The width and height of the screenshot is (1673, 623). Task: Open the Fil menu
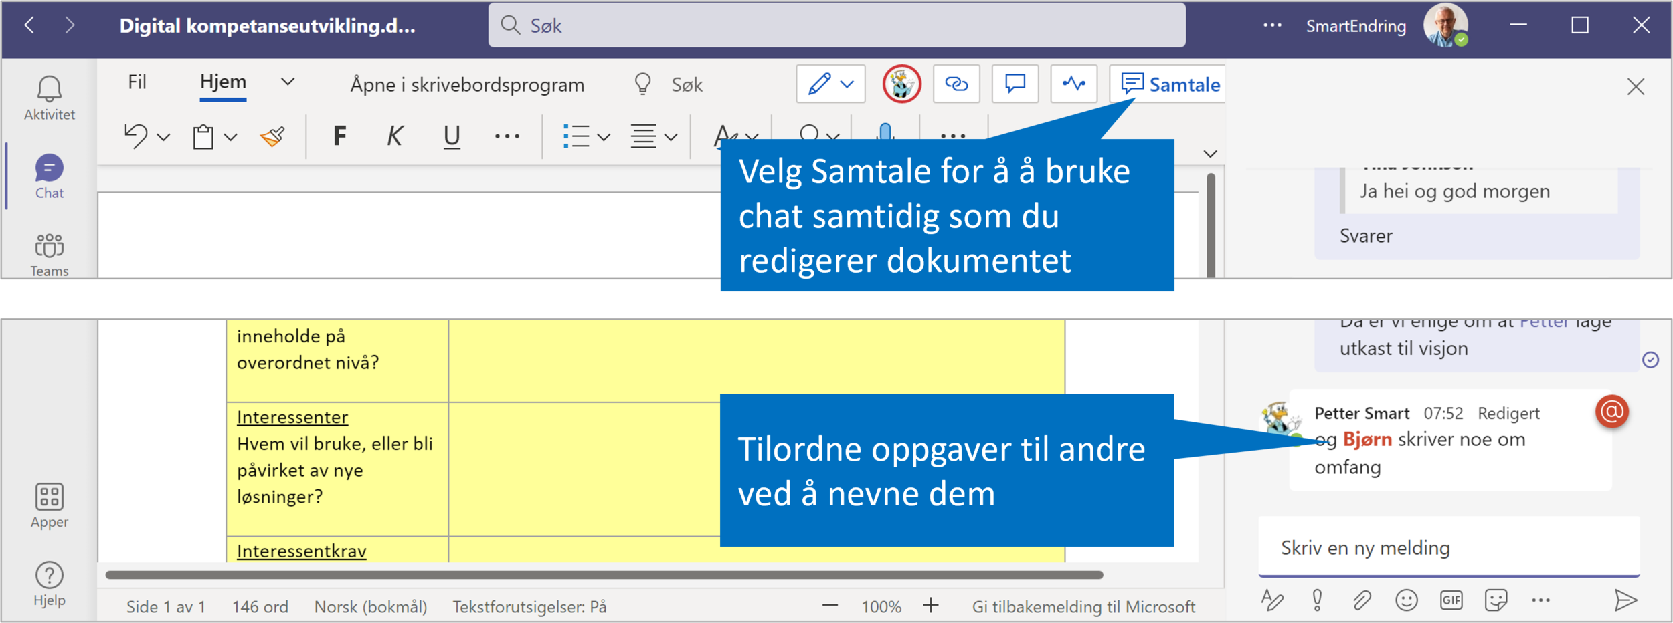(x=137, y=82)
